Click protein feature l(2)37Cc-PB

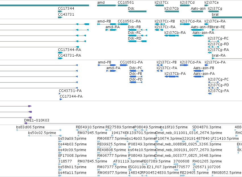[x=160, y=65]
